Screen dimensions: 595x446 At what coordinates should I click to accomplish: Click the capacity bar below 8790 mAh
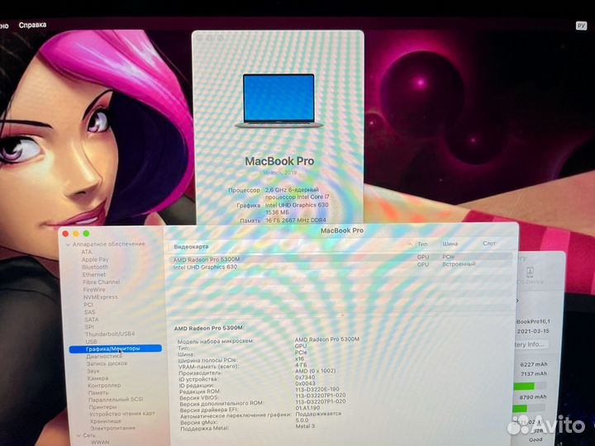[x=530, y=409]
